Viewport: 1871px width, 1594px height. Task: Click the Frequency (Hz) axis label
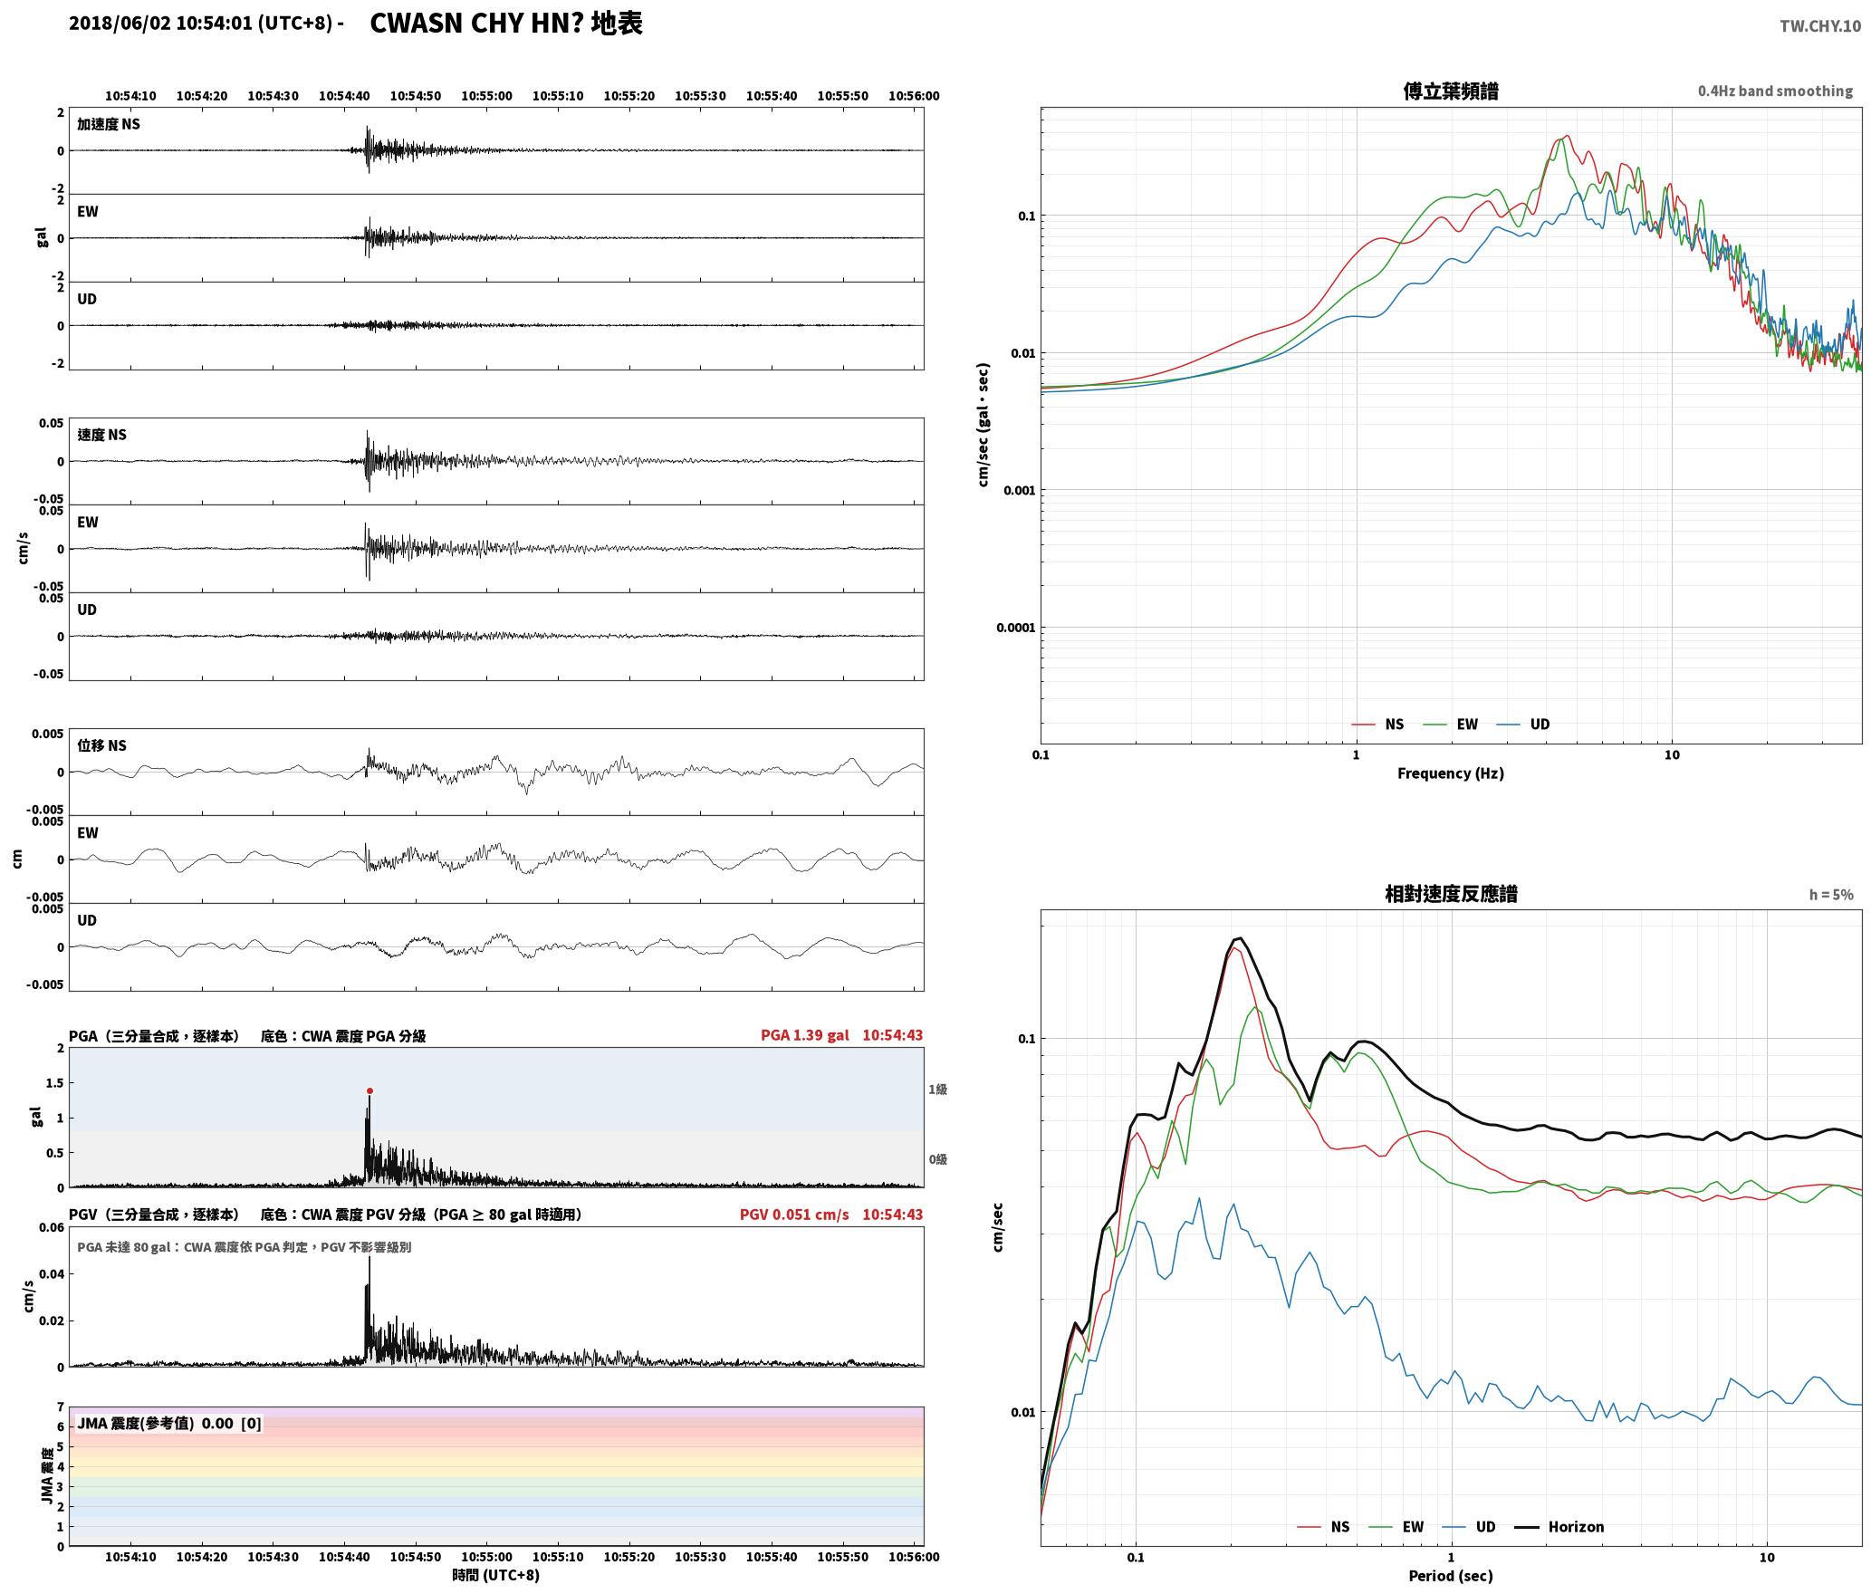coord(1451,773)
